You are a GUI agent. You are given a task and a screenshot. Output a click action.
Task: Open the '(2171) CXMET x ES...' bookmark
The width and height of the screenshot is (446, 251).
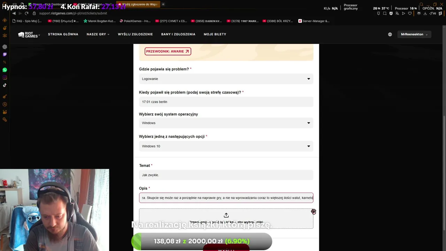(x=171, y=21)
